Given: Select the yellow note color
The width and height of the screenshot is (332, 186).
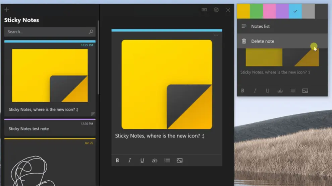Looking at the screenshot, I should tap(243, 11).
